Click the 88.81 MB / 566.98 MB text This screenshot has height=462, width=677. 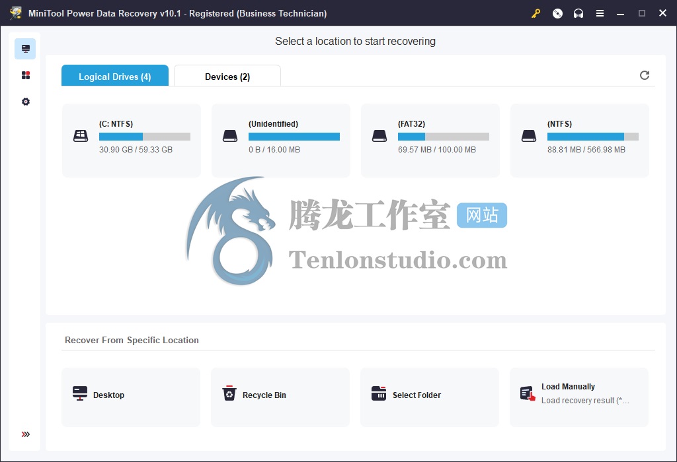click(586, 150)
